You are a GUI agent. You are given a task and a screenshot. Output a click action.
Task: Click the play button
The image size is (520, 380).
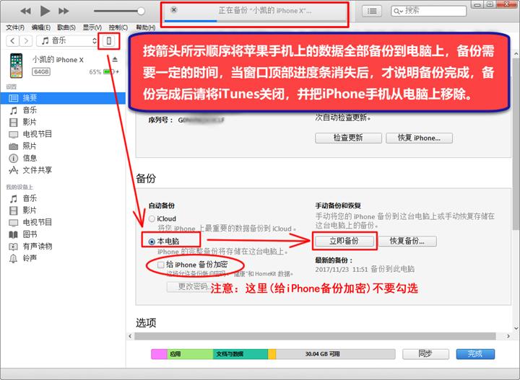coord(45,11)
